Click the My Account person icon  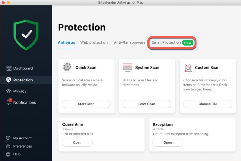click(8, 138)
